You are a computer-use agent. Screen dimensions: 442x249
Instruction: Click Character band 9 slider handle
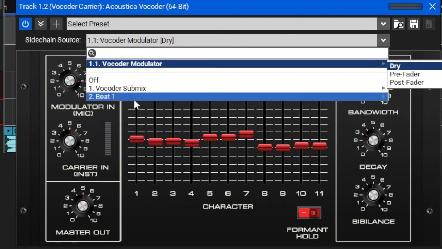[x=283, y=148]
